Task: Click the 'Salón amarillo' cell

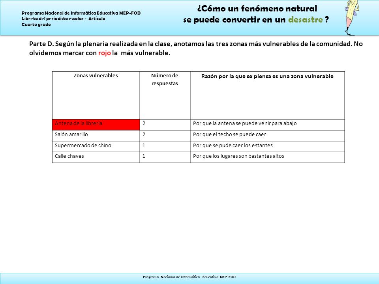Action: [x=96, y=136]
